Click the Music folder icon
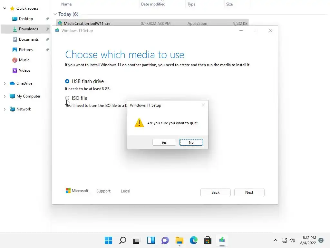The image size is (330, 248). click(15, 60)
